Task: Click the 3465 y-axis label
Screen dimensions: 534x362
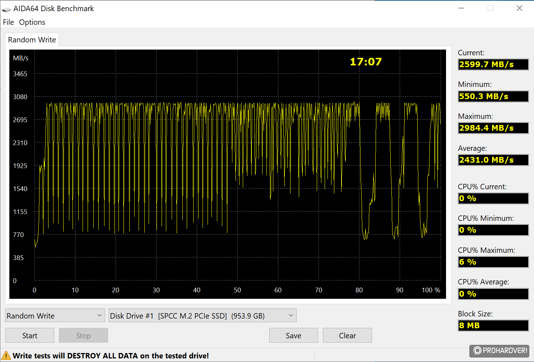Action: tap(20, 74)
